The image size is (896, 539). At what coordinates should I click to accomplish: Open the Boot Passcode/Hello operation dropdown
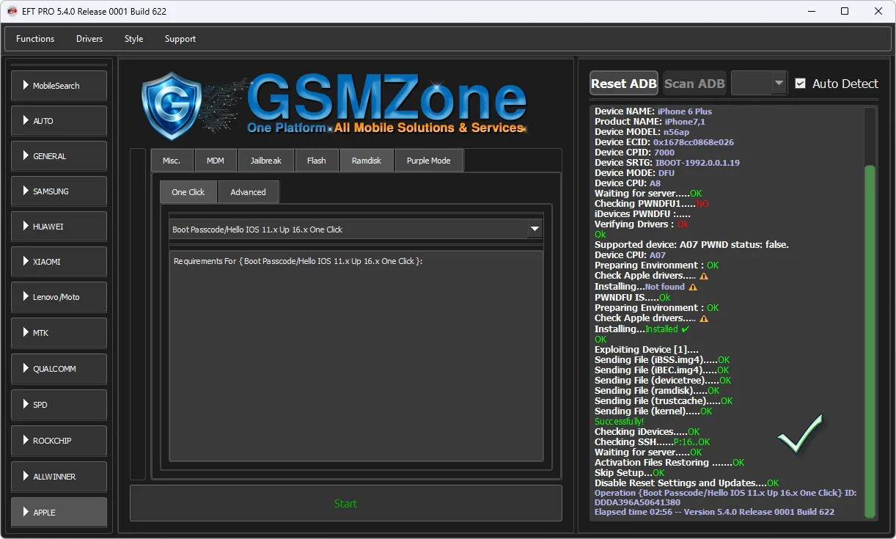pos(535,230)
